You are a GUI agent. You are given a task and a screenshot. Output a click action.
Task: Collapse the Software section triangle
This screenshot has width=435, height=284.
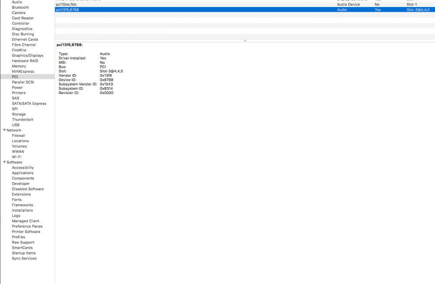point(4,162)
